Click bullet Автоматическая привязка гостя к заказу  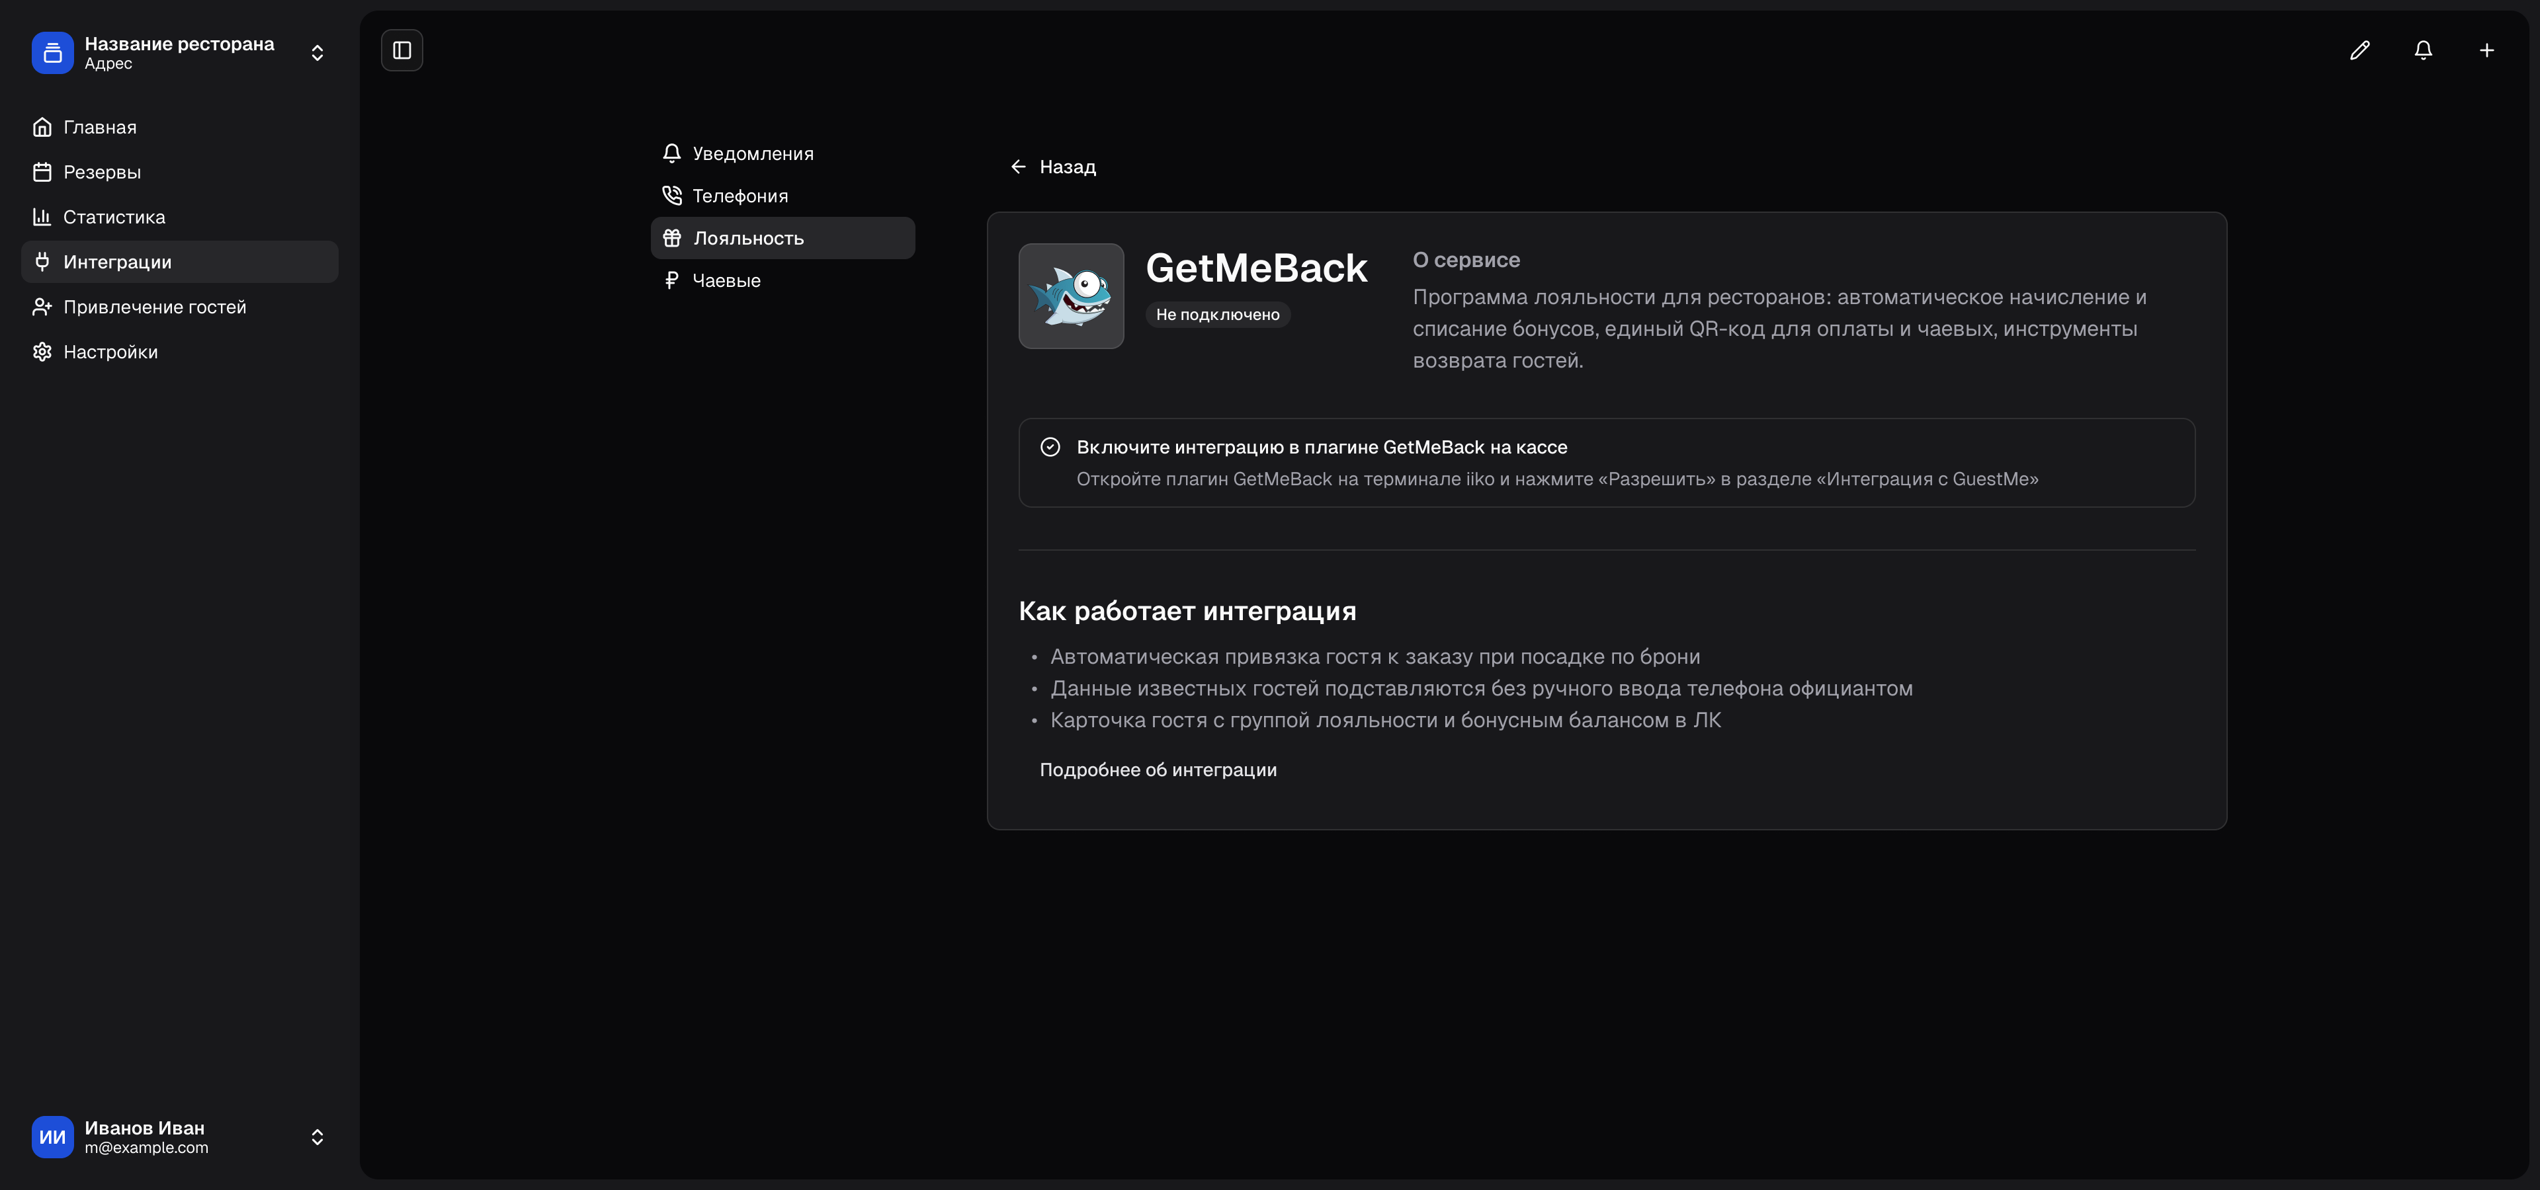[1375, 657]
